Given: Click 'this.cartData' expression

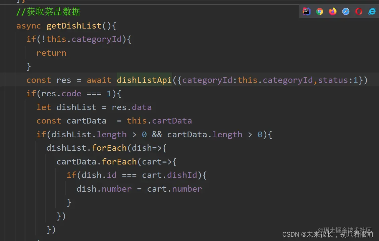Looking at the screenshot, I should [159, 121].
